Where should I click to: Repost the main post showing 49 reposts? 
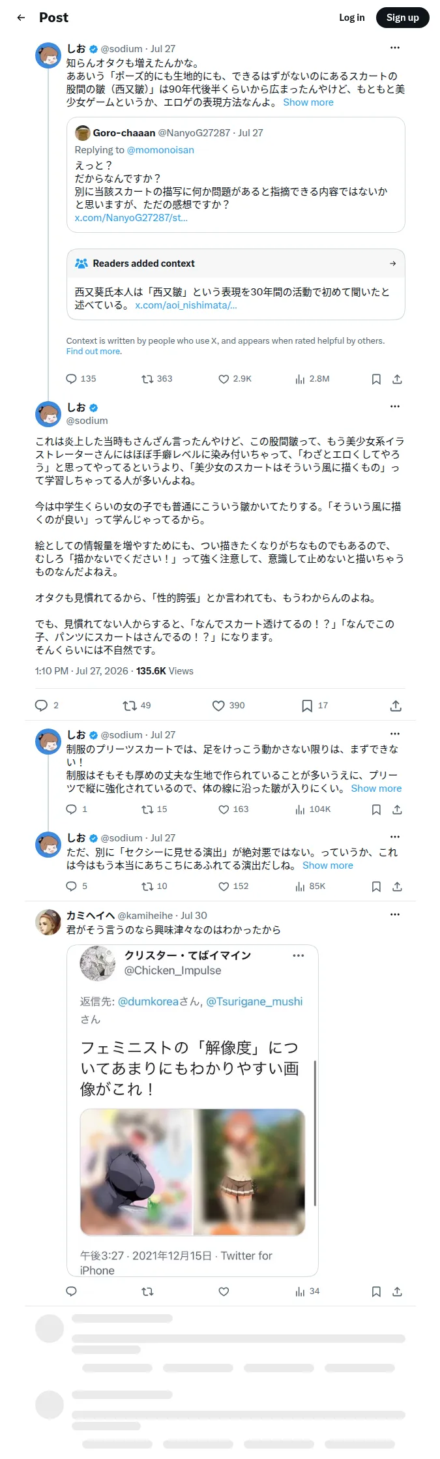(x=137, y=706)
